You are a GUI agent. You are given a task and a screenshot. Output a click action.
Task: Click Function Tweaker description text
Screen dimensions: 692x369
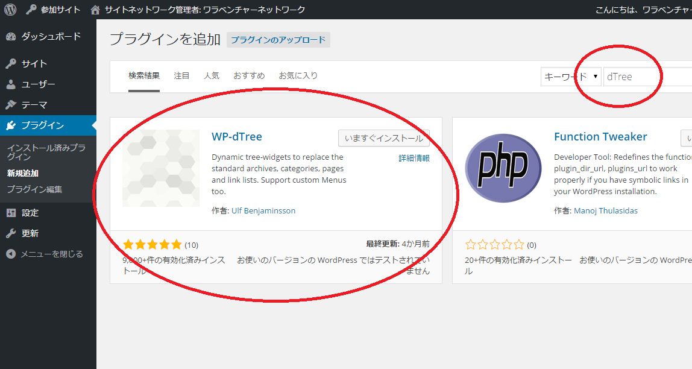pyautogui.click(x=623, y=174)
